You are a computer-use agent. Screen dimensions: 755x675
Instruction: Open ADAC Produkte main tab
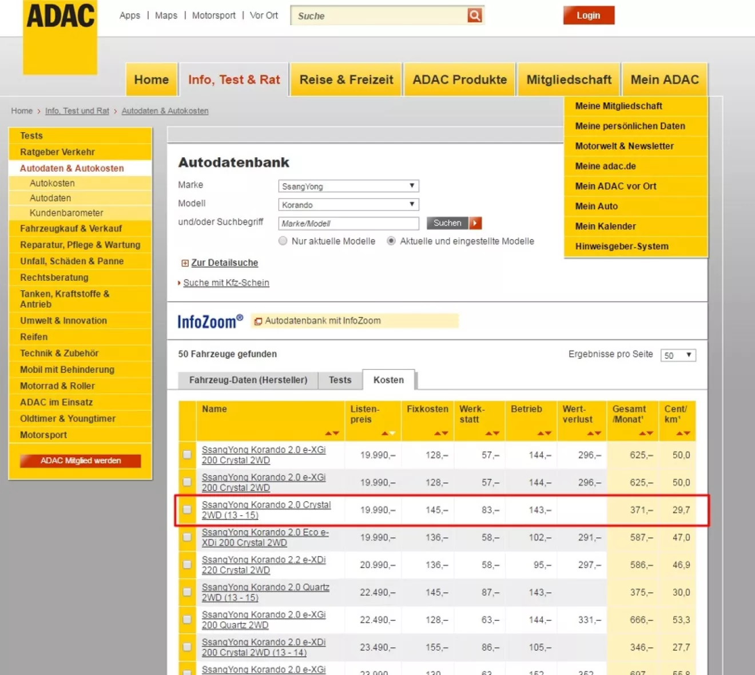(460, 80)
